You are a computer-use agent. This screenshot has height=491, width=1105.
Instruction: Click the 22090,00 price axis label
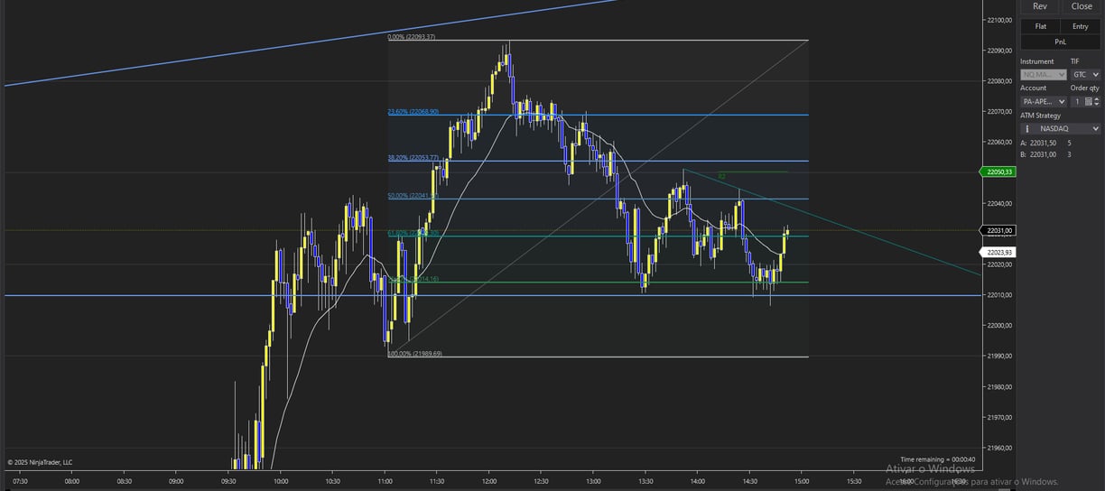[x=999, y=51]
